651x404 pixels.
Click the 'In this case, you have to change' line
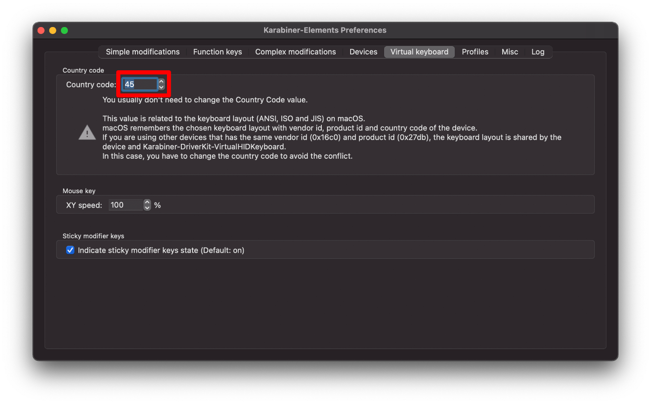(227, 156)
